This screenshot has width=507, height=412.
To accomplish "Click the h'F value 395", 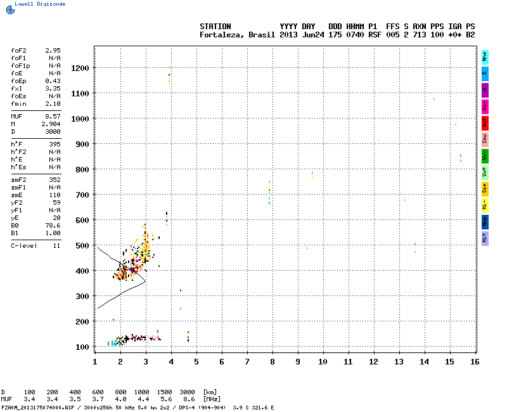I will pos(55,145).
